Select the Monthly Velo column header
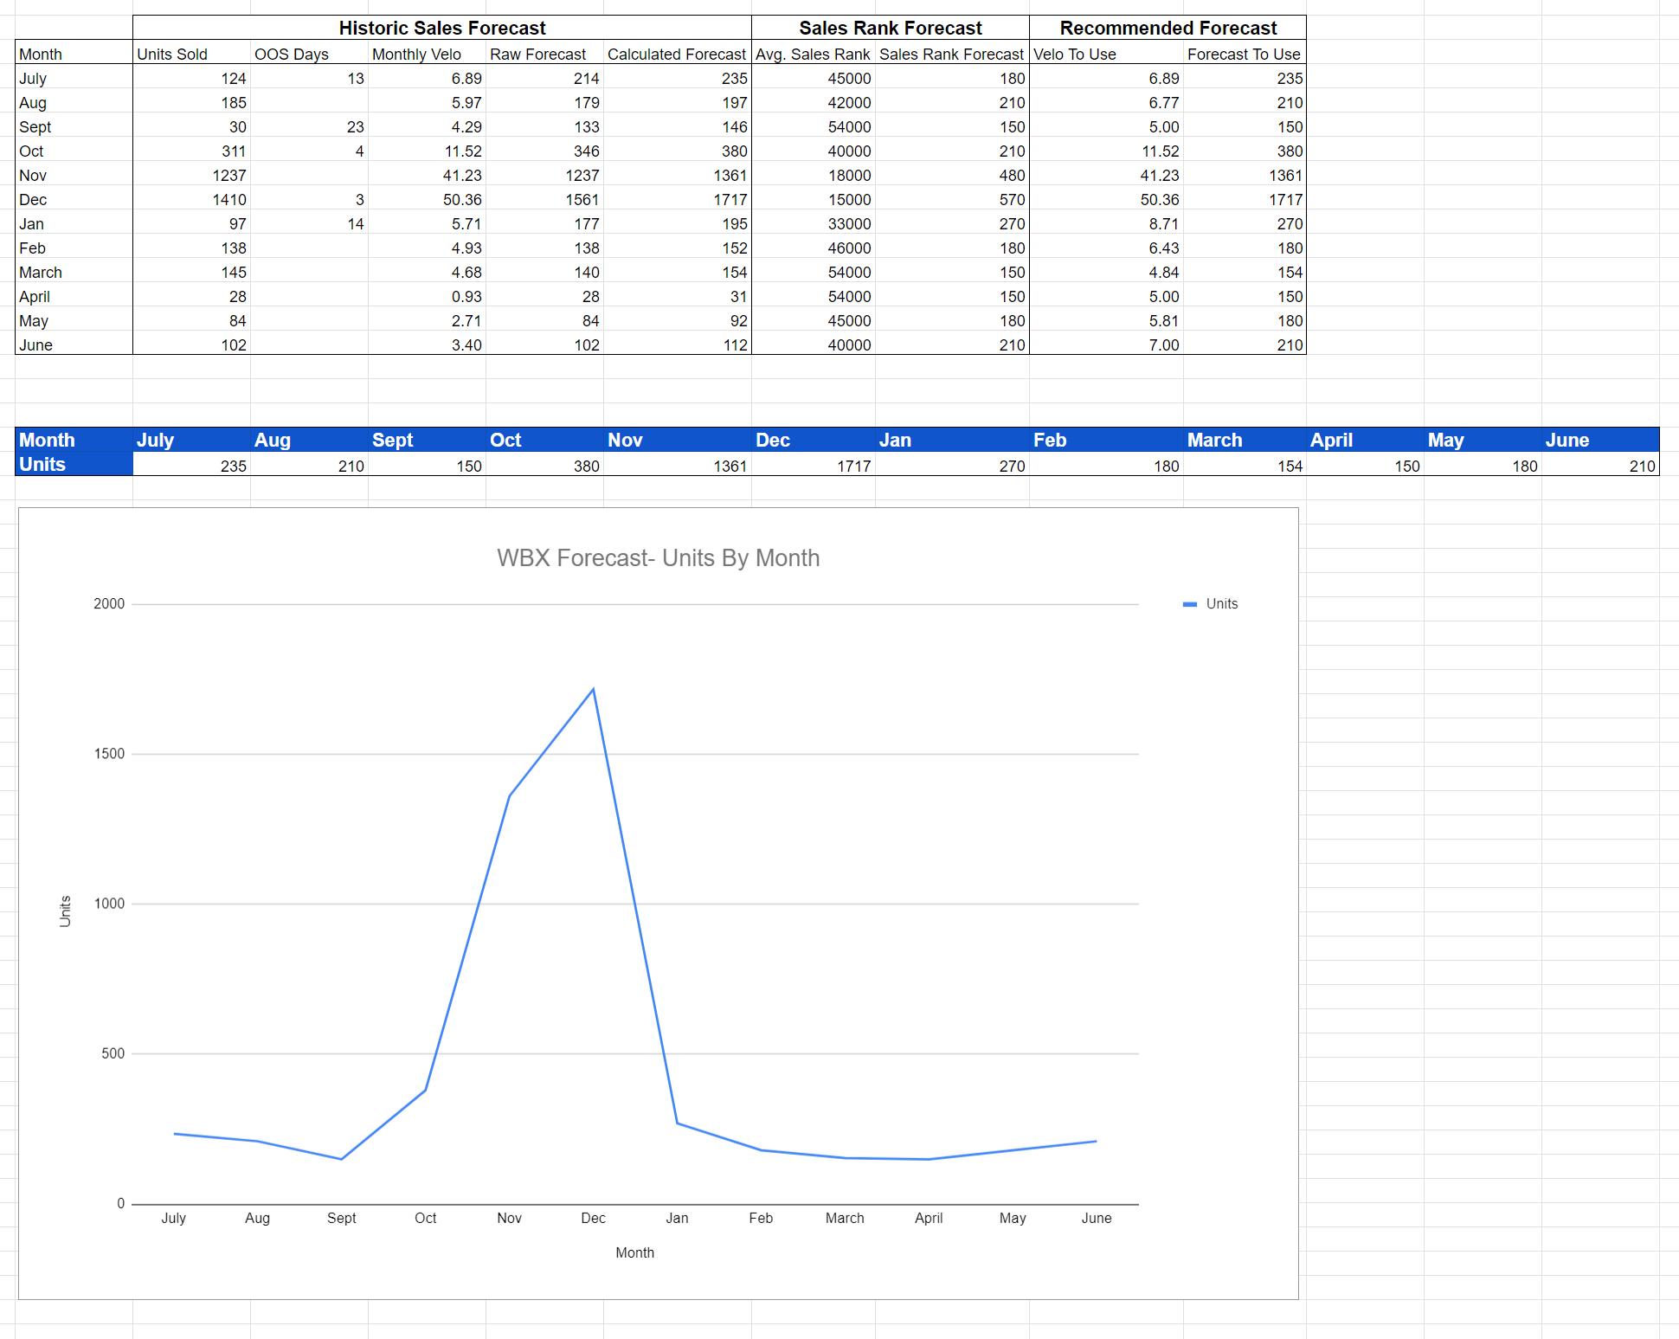1679x1339 pixels. click(416, 54)
